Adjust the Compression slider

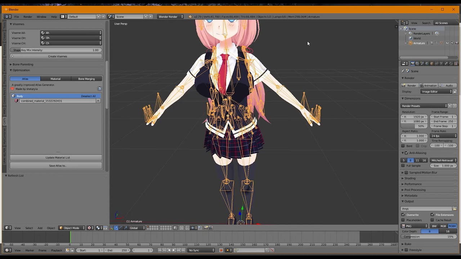tap(429, 237)
